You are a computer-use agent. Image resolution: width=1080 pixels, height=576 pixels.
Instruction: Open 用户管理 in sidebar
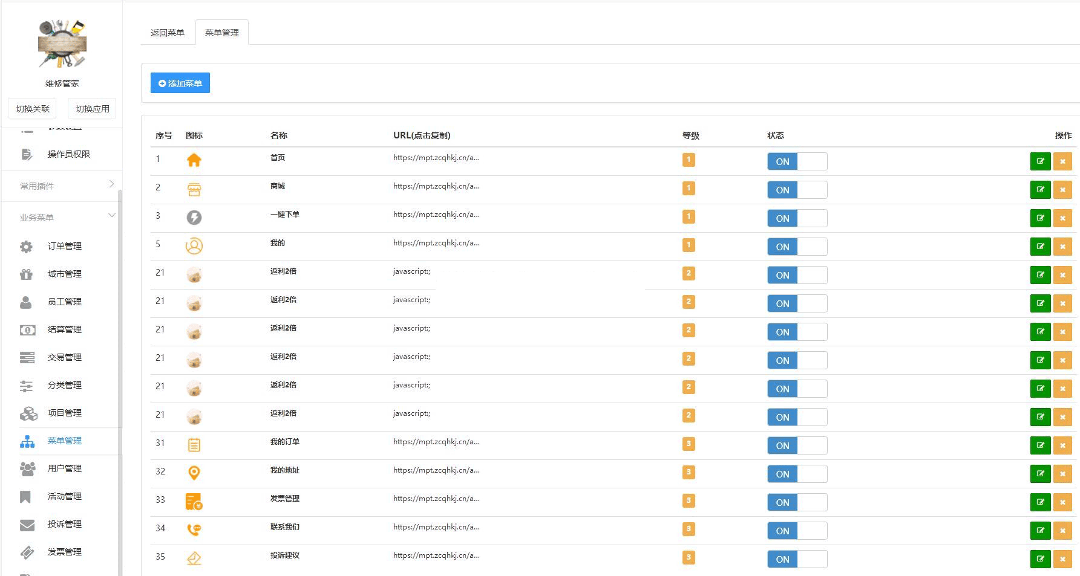(x=65, y=468)
